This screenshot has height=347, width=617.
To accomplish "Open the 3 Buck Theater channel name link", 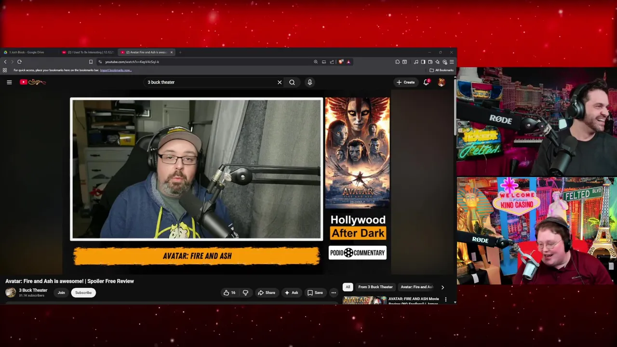I will click(33, 290).
